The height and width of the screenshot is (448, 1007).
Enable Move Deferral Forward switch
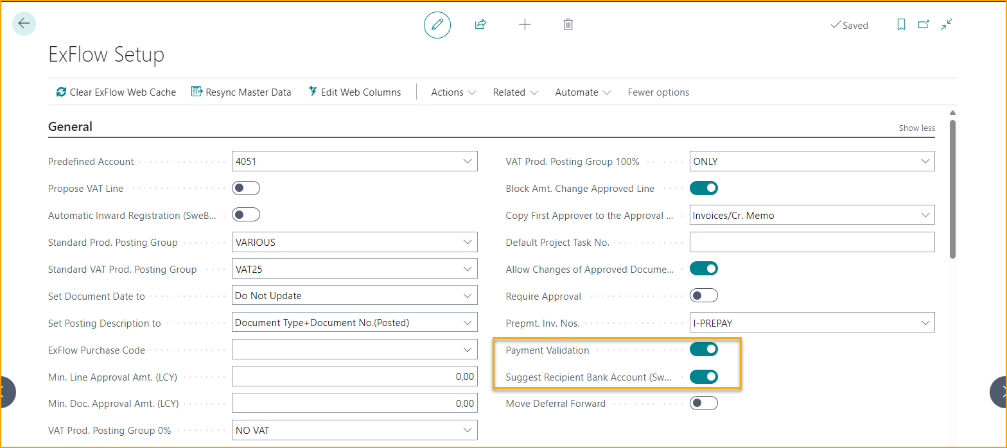pos(704,404)
